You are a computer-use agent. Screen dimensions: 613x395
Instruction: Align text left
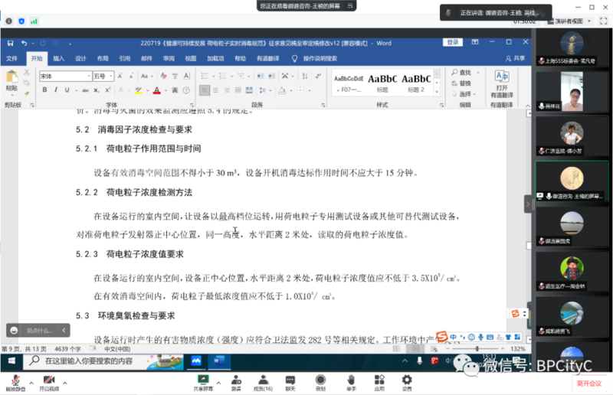pos(205,90)
